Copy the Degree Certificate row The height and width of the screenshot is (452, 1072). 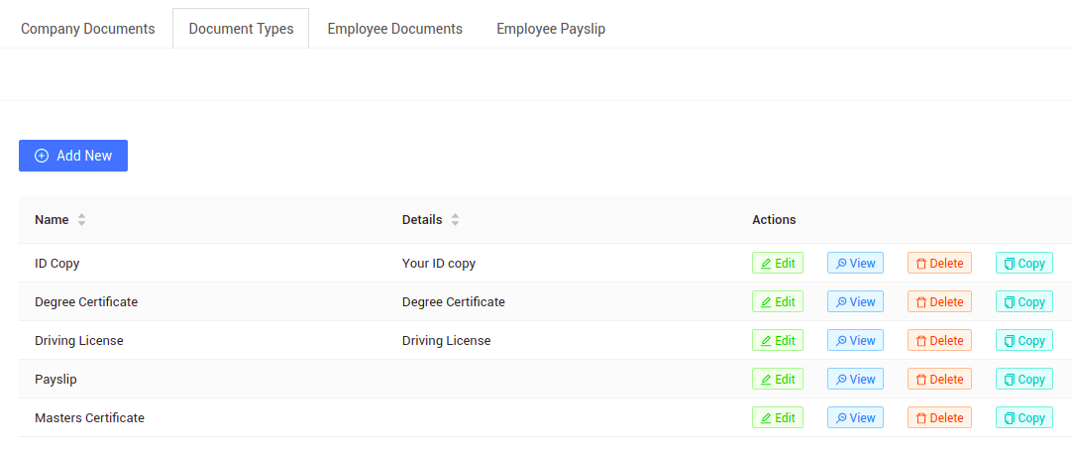1024,301
